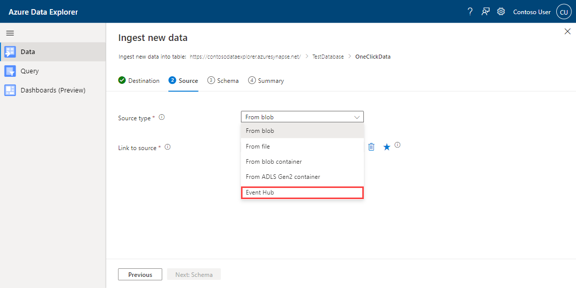Go to the Destination step tab
Screen dimensions: 576x288
pyautogui.click(x=139, y=80)
